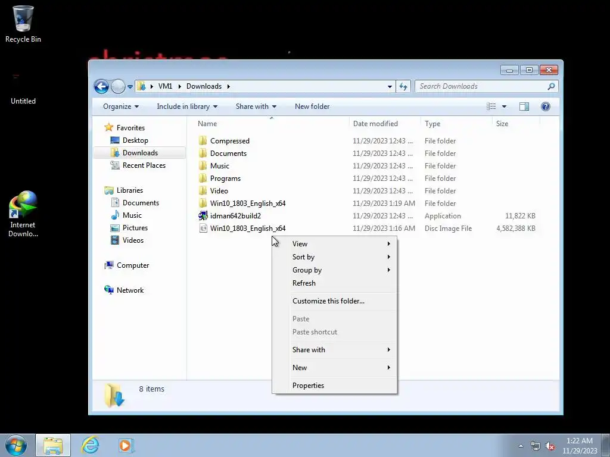The image size is (610, 457).
Task: Open the Windows Start button
Action: pyautogui.click(x=16, y=445)
